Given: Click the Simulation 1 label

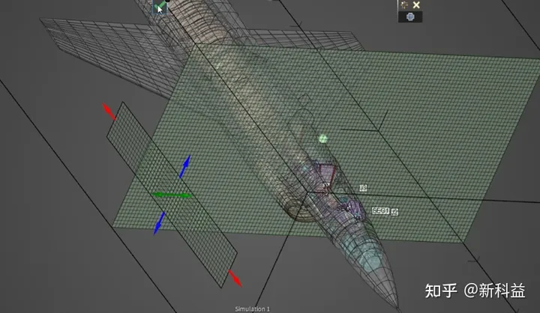Looking at the screenshot, I should pyautogui.click(x=252, y=309).
